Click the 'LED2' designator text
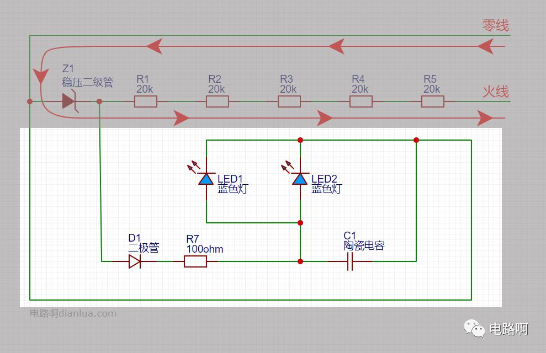This screenshot has height=353, width=546. [324, 179]
